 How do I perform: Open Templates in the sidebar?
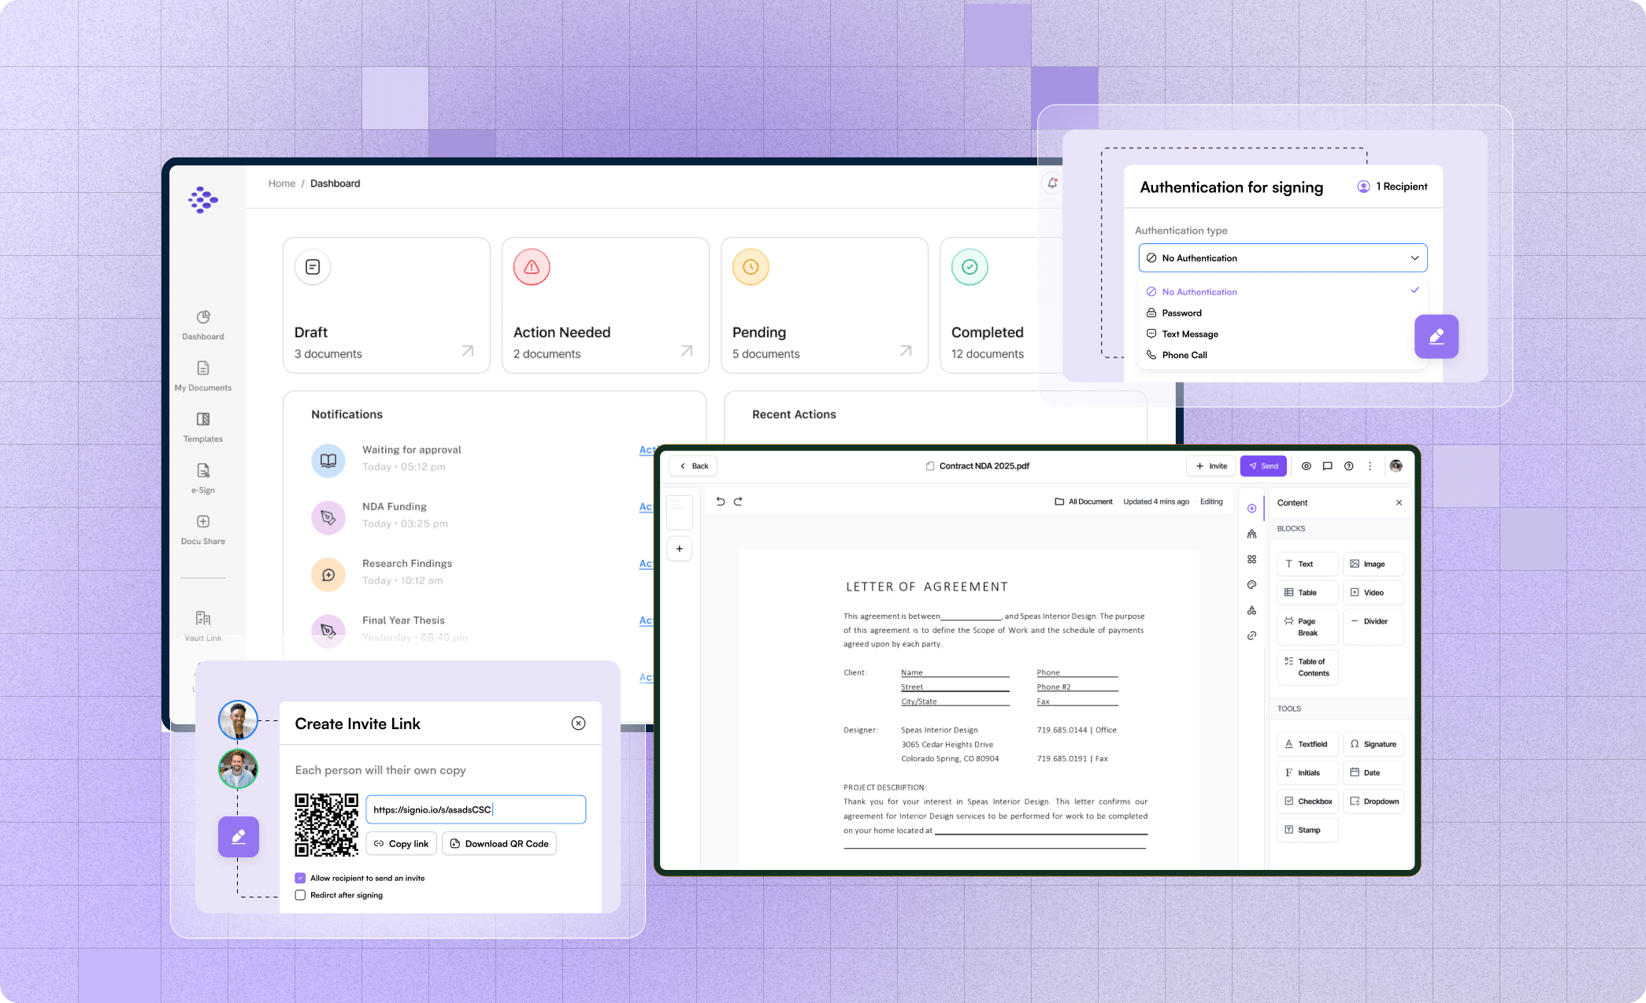(203, 426)
